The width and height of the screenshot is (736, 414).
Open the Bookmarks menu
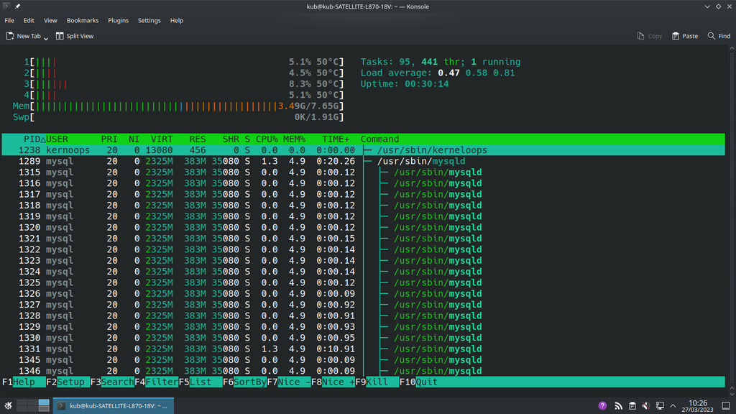[82, 21]
